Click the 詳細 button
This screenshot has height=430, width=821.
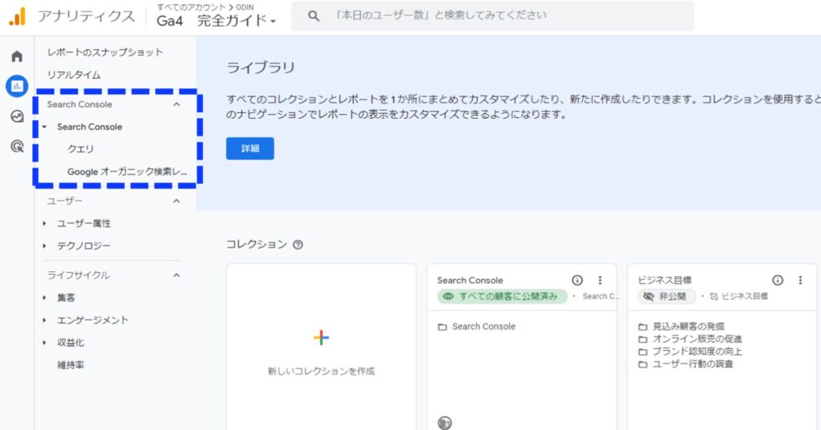(250, 148)
